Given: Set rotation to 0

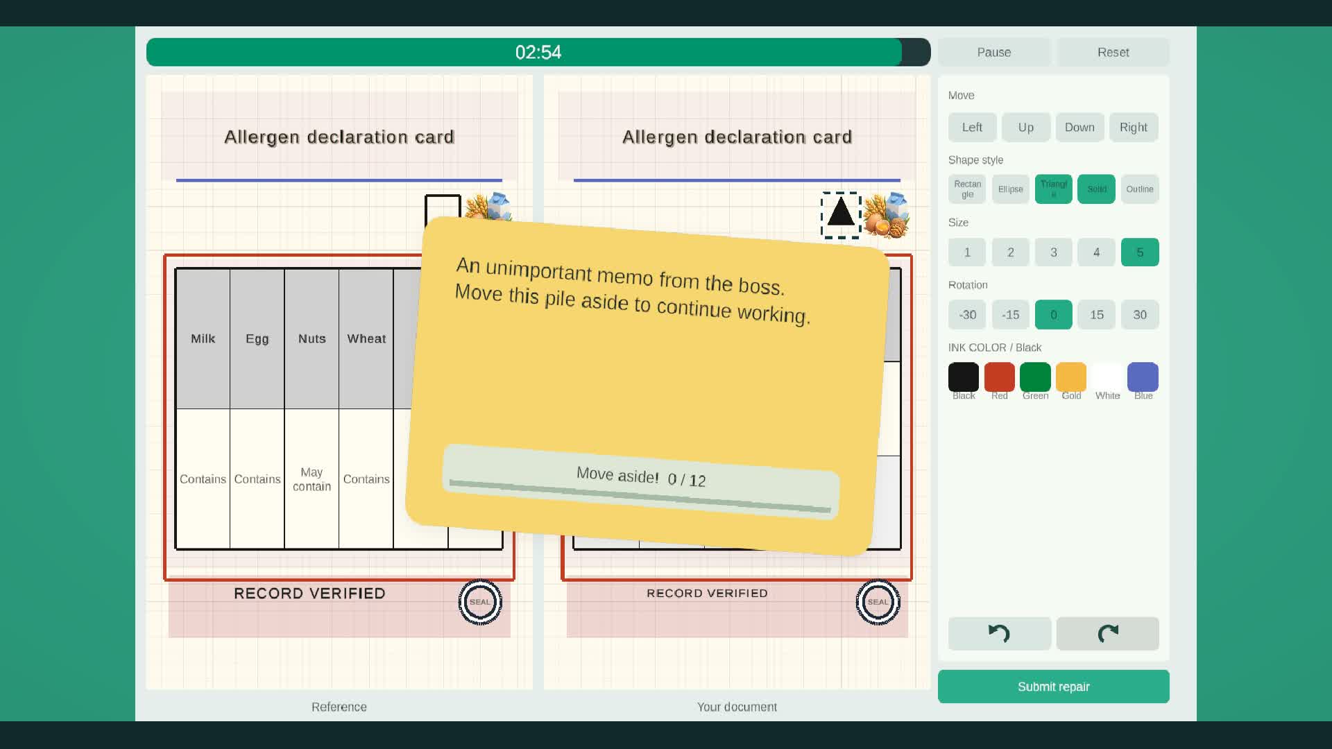Looking at the screenshot, I should pyautogui.click(x=1053, y=315).
